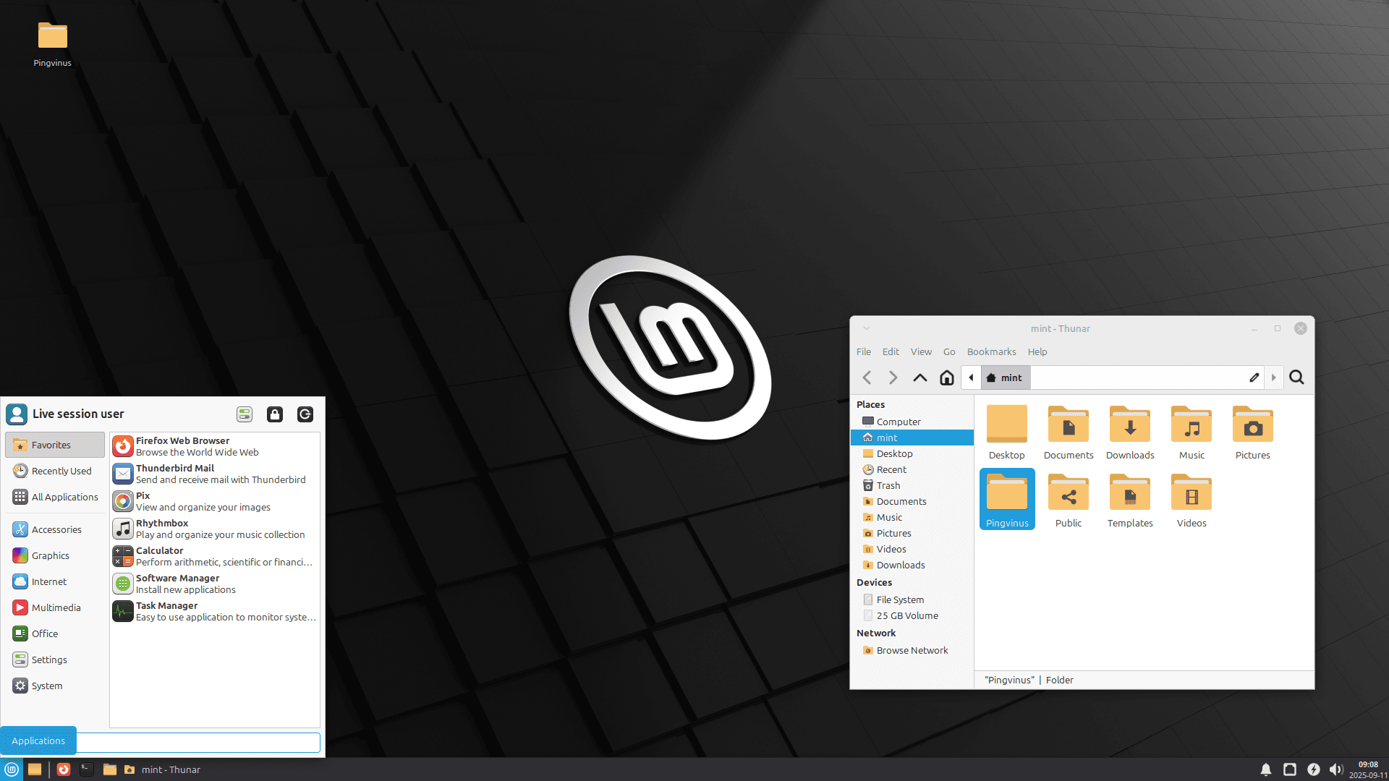This screenshot has height=781, width=1389.
Task: Open the Trash from the Places sidebar
Action: [888, 485]
